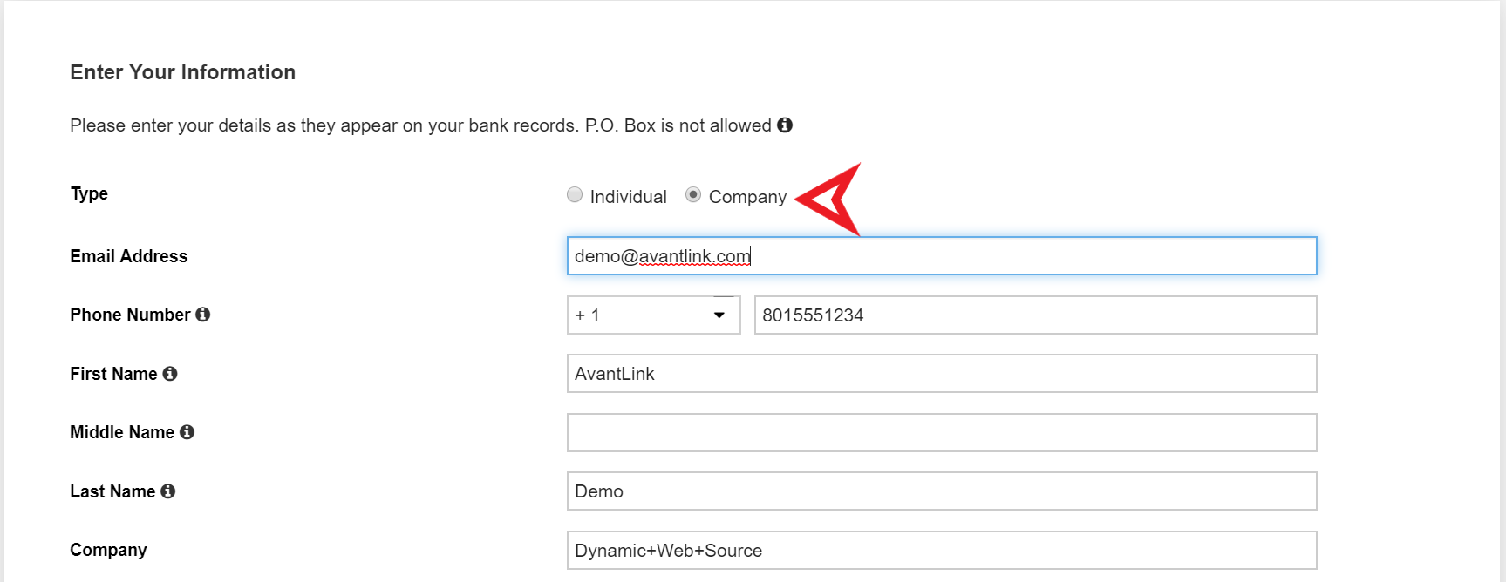The image size is (1506, 582).
Task: Show the Phone Number info tooltip icon
Action: coord(203,314)
